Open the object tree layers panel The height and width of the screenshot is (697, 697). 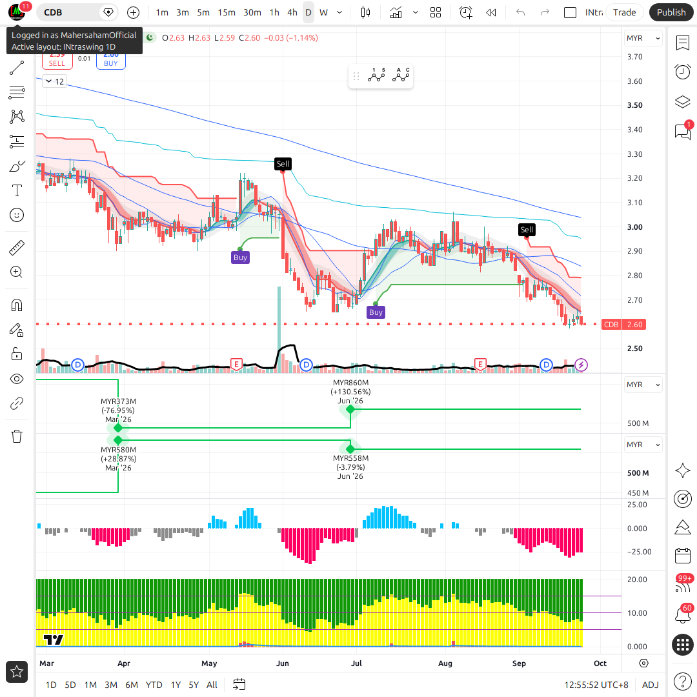tap(682, 102)
